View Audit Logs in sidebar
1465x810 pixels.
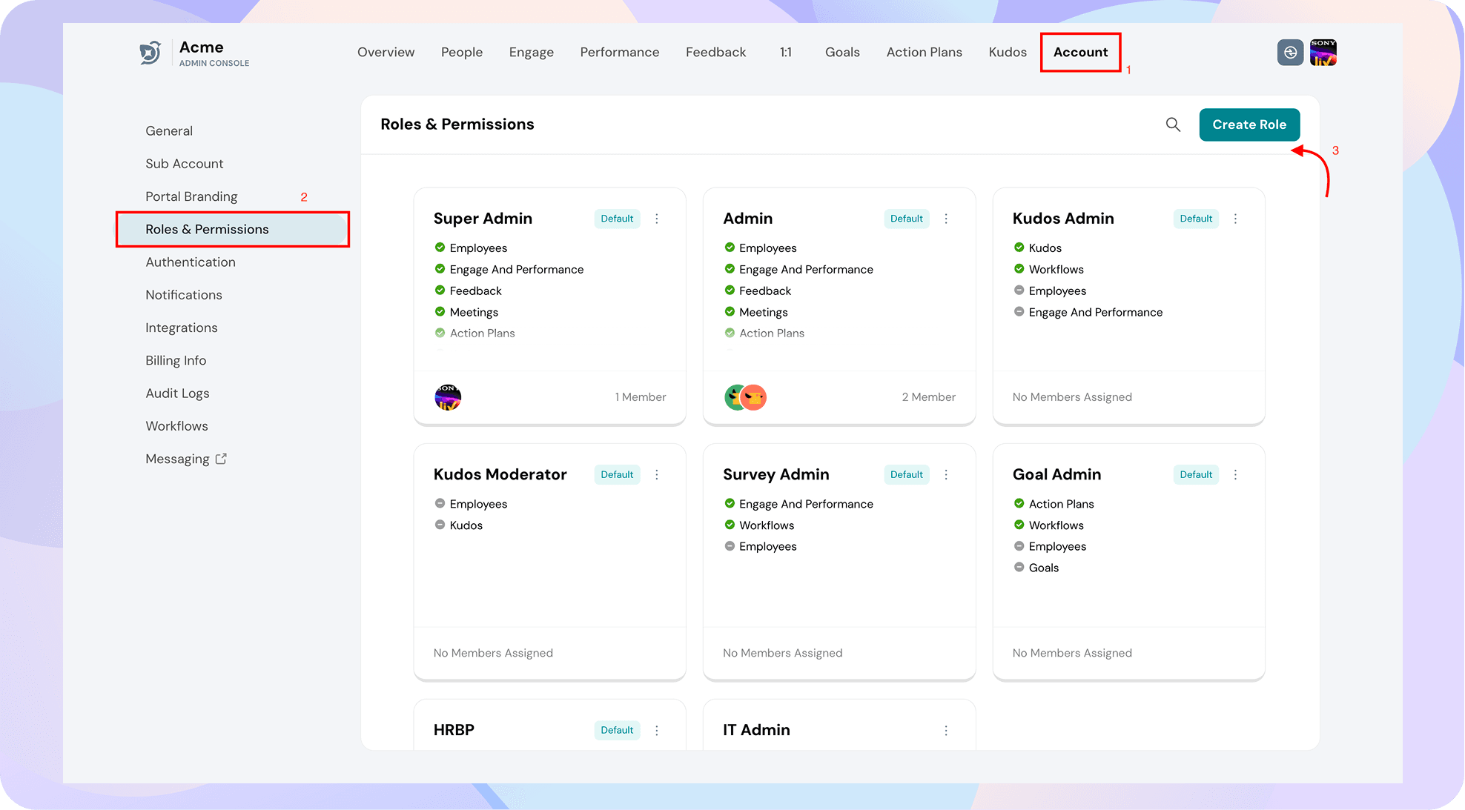pos(177,394)
